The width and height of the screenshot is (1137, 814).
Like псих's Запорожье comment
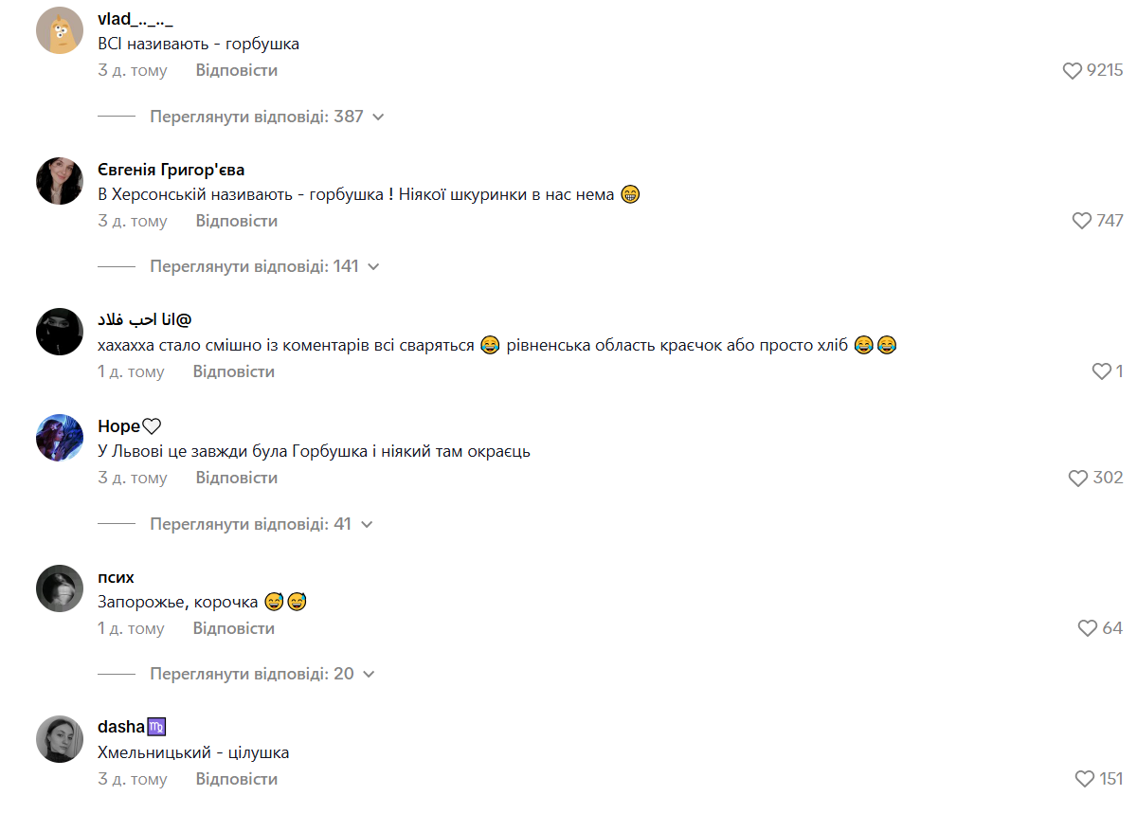[x=1088, y=628]
